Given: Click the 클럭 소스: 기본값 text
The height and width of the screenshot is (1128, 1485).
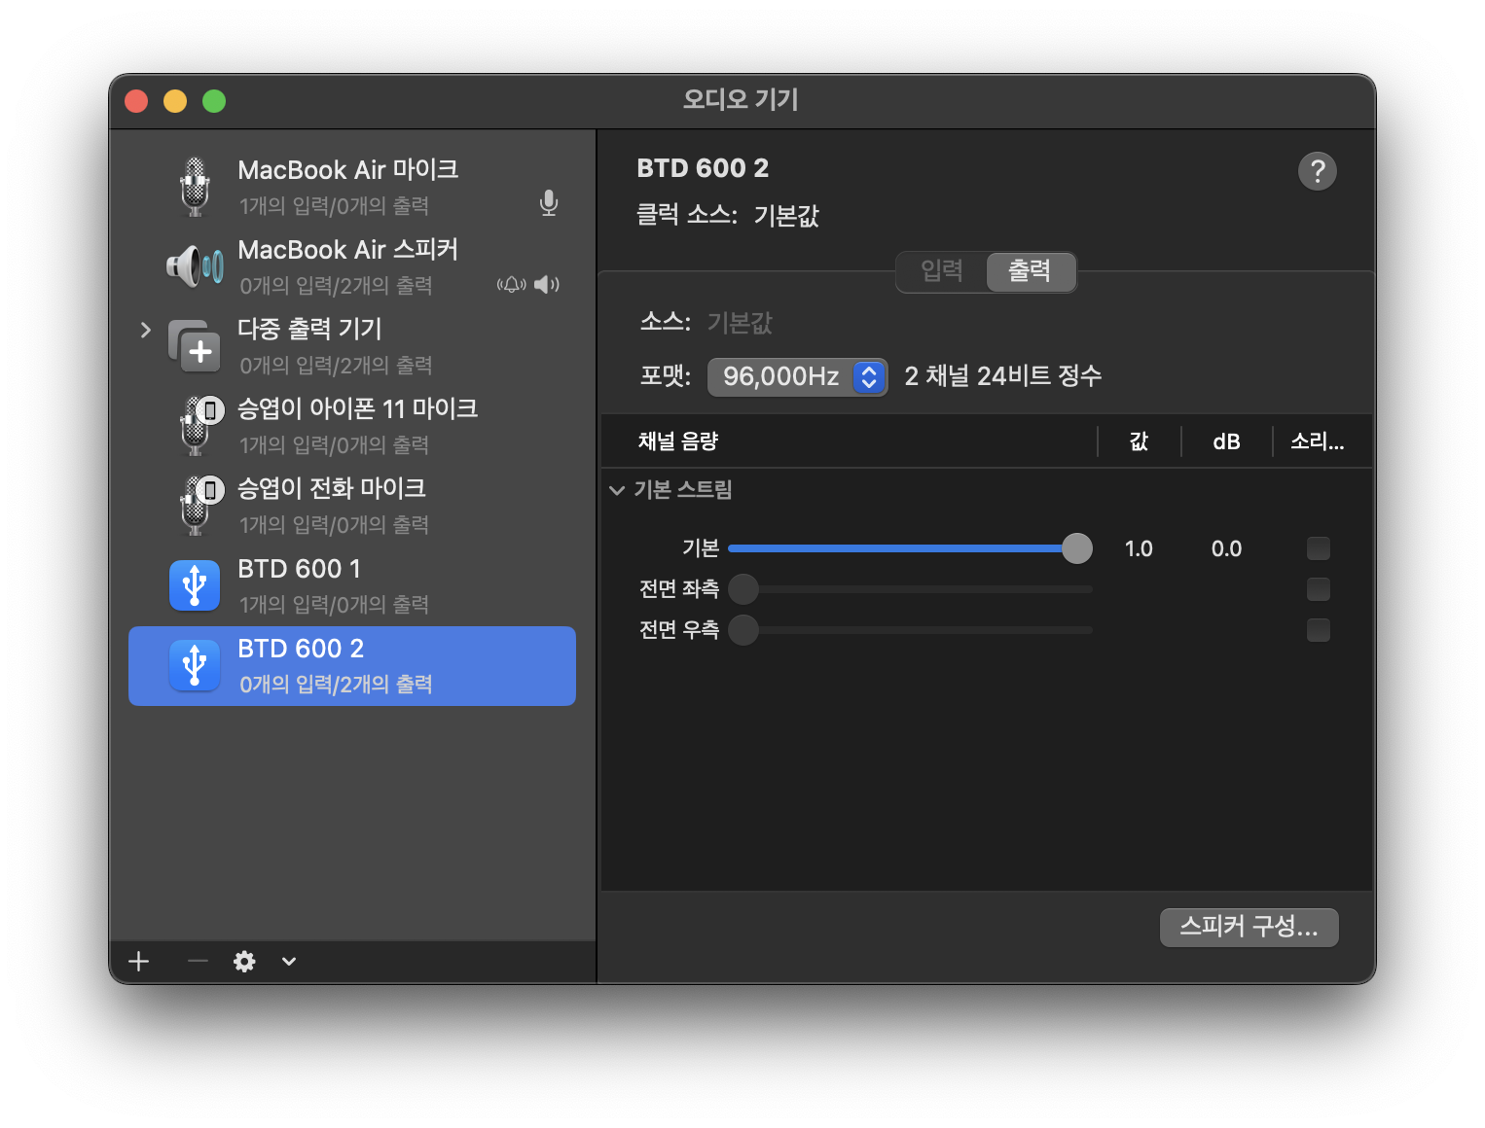Looking at the screenshot, I should click(728, 215).
